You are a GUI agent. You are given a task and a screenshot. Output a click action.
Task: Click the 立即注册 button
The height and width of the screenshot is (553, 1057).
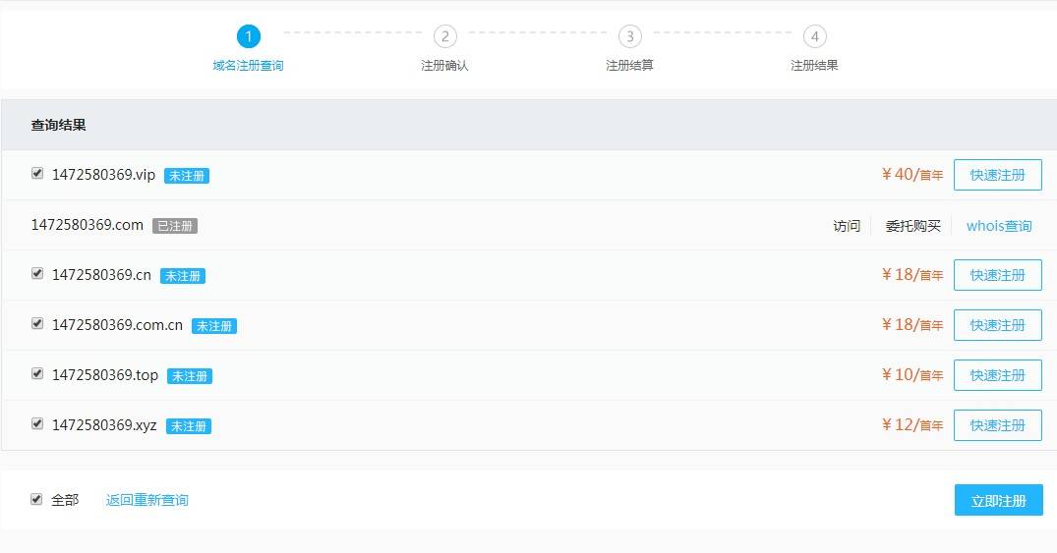(998, 501)
